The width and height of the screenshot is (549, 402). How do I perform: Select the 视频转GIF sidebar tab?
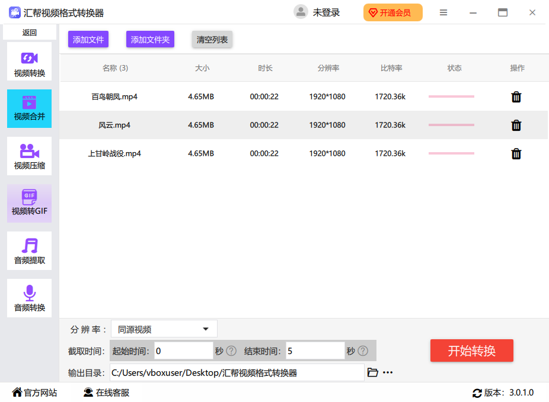30,204
